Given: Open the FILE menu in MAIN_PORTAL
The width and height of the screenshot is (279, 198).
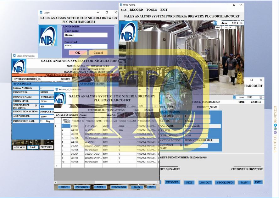Looking at the screenshot, I should point(124,10).
